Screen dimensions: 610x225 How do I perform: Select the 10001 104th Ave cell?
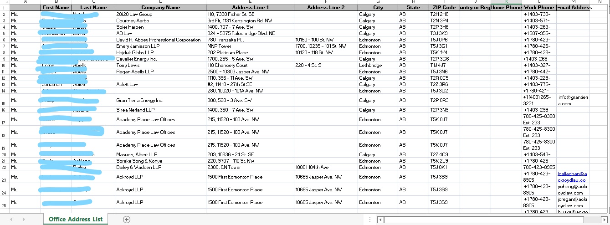tap(326, 167)
